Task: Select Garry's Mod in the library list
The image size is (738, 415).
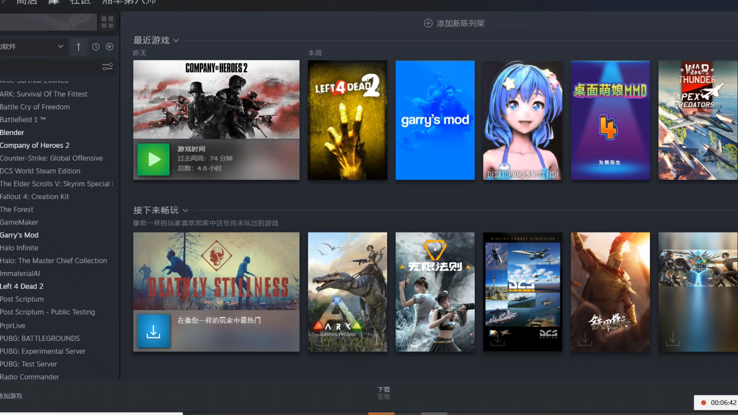Action: (x=19, y=235)
